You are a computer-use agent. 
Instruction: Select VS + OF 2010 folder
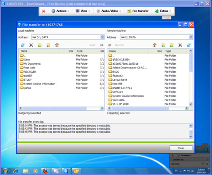click(119, 104)
